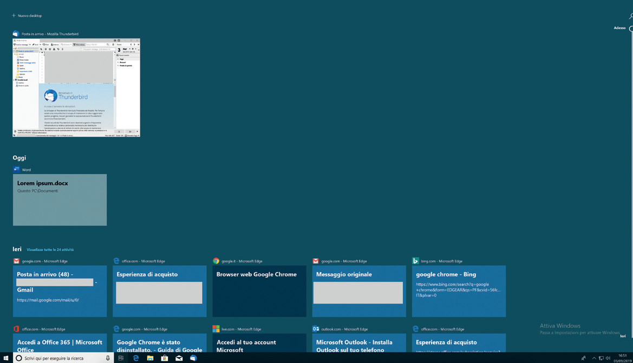This screenshot has width=633, height=363.
Task: Click the Outlook icon next to outlook.com
Action: (x=316, y=329)
